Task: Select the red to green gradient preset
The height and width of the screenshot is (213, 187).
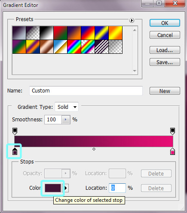Action: pyautogui.click(x=60, y=33)
